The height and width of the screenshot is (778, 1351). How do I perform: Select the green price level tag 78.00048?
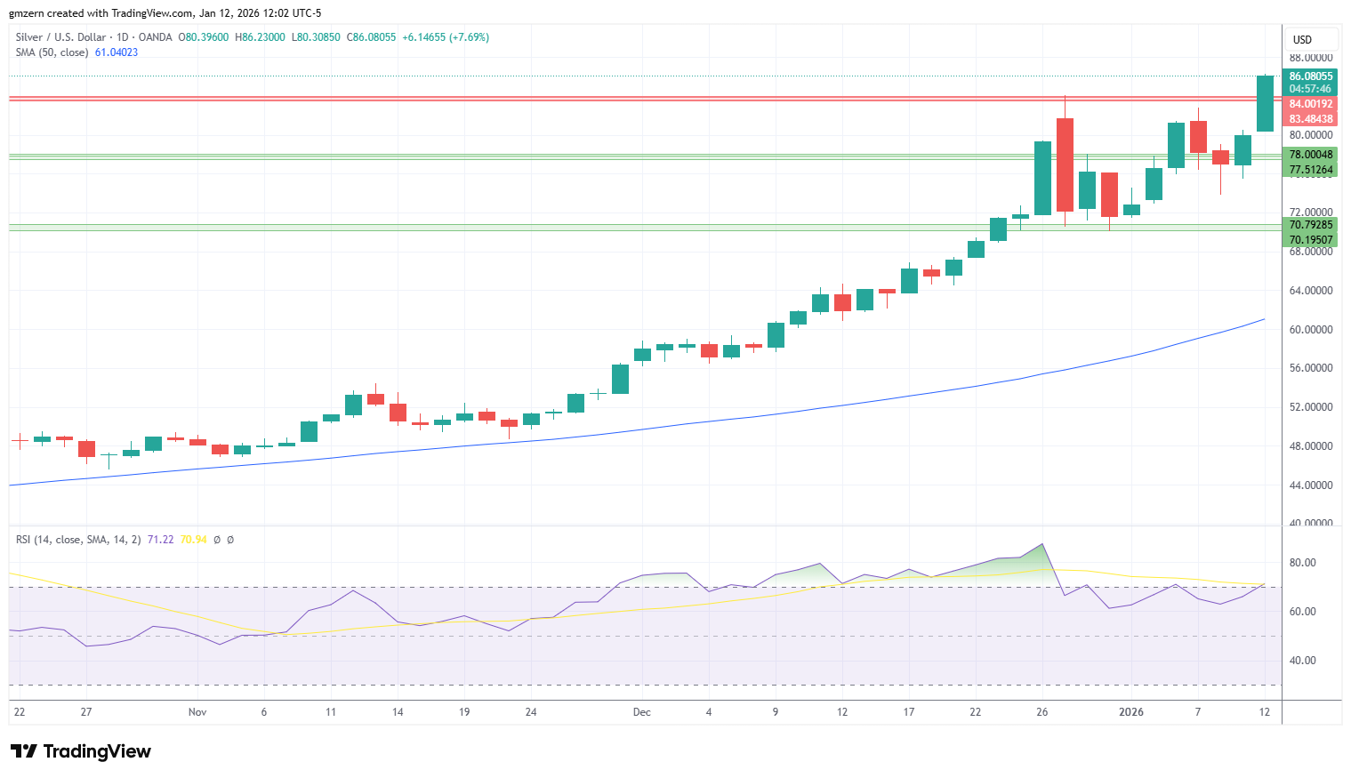[x=1310, y=155]
